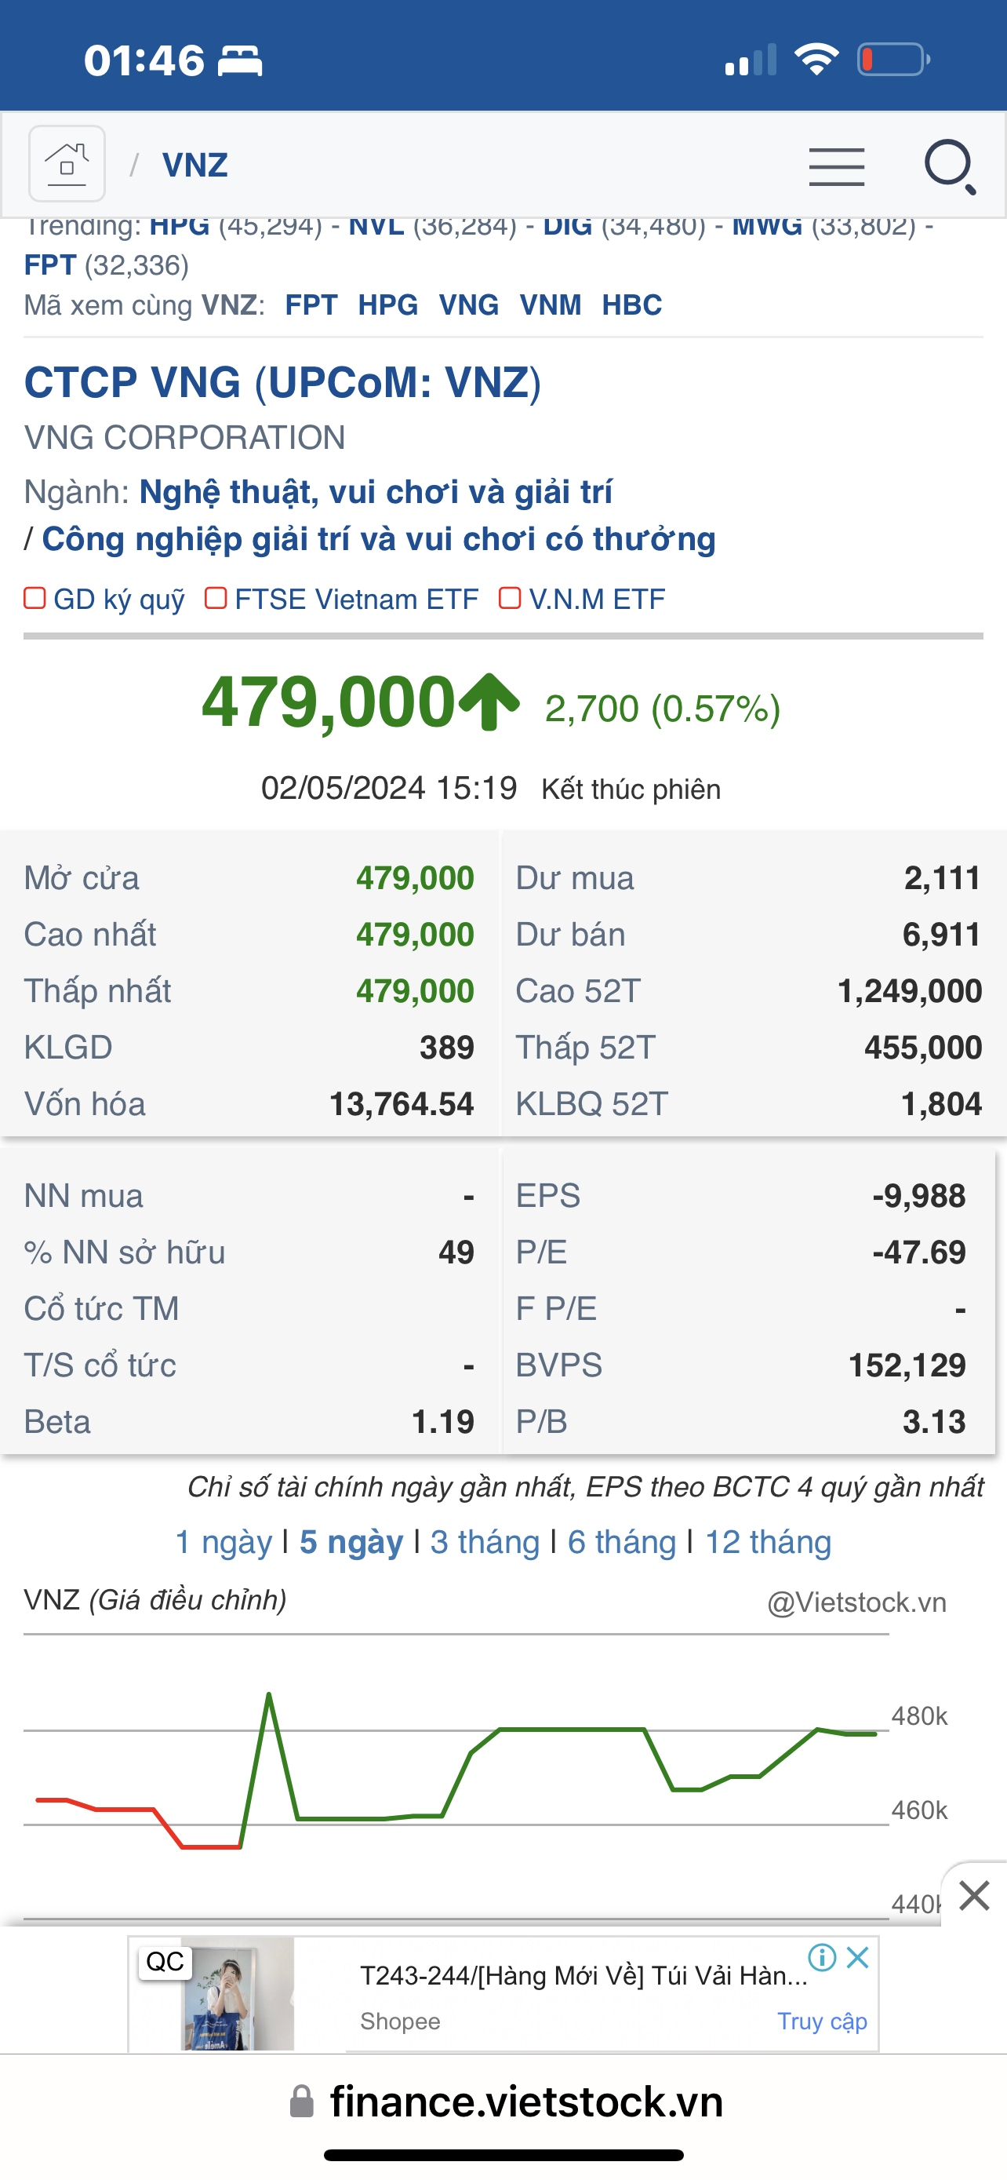Tap the lock icon beside the URL

pyautogui.click(x=302, y=2102)
